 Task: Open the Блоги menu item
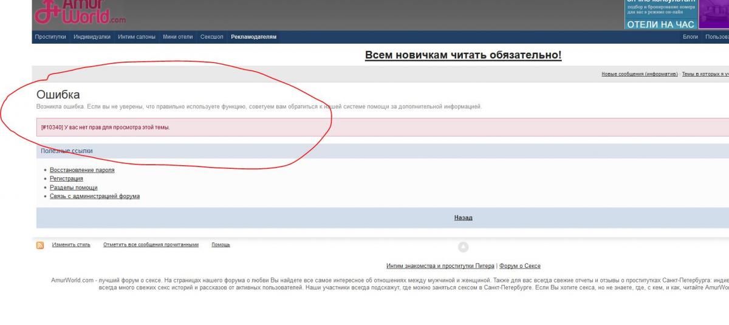click(690, 37)
